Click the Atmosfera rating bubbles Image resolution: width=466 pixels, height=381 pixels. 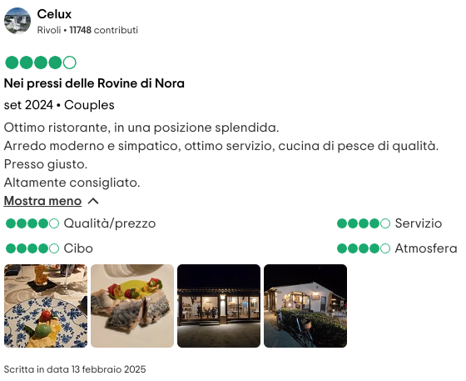(x=364, y=248)
